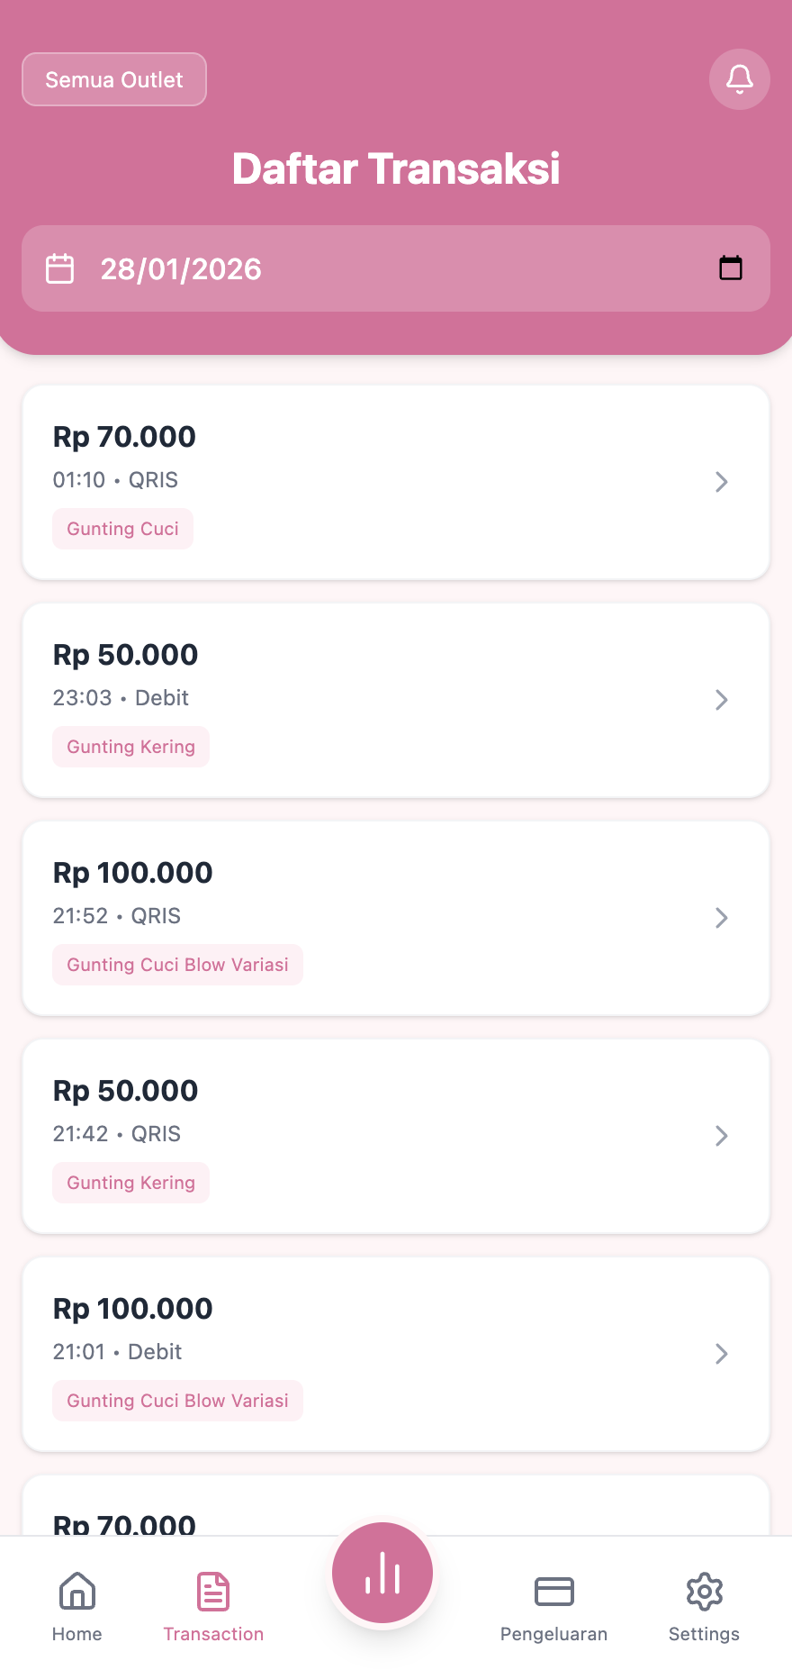The width and height of the screenshot is (792, 1670).
Task: Open the Semua Outlet filter
Action: (x=114, y=79)
